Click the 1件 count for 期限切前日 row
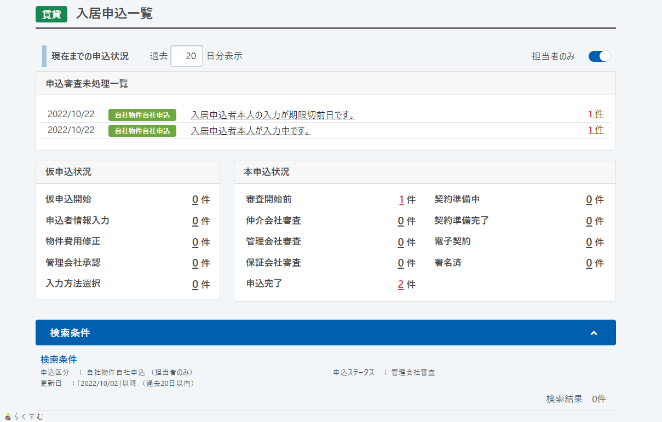 pyautogui.click(x=595, y=114)
